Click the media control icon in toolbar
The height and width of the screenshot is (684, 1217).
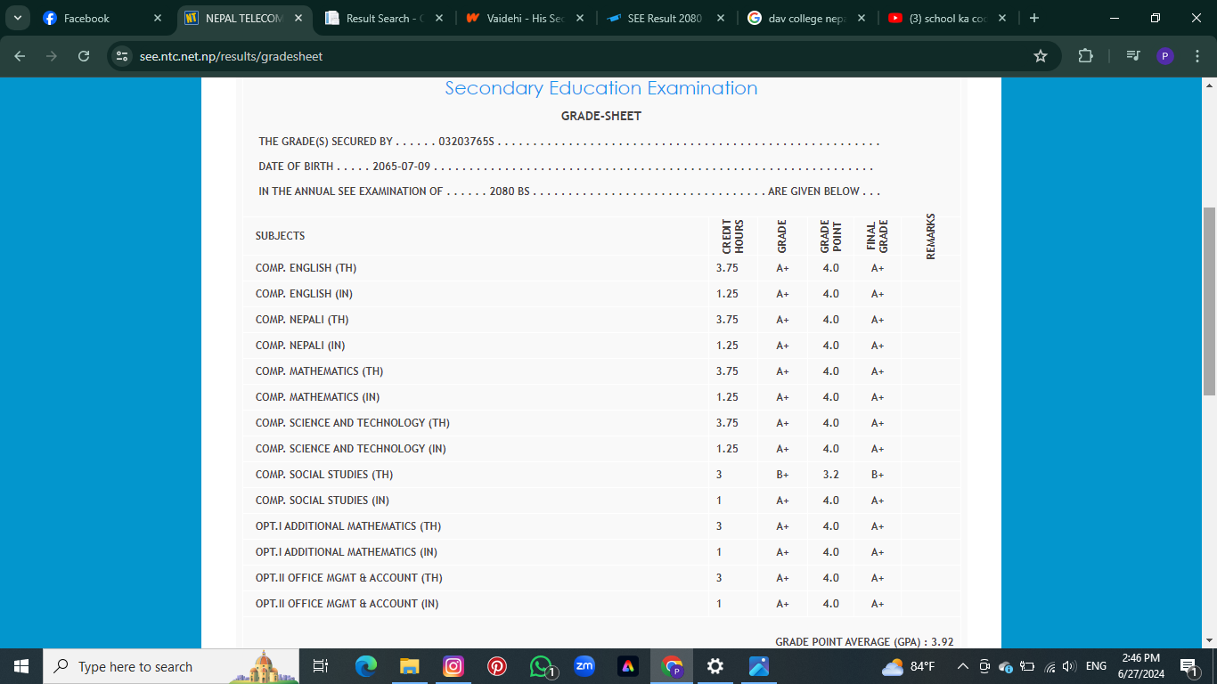point(1132,56)
